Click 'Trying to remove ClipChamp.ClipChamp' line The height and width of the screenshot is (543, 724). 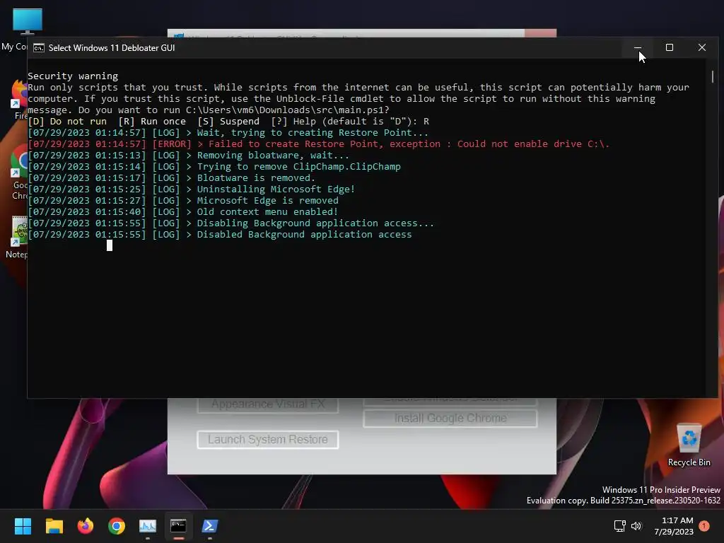click(214, 167)
